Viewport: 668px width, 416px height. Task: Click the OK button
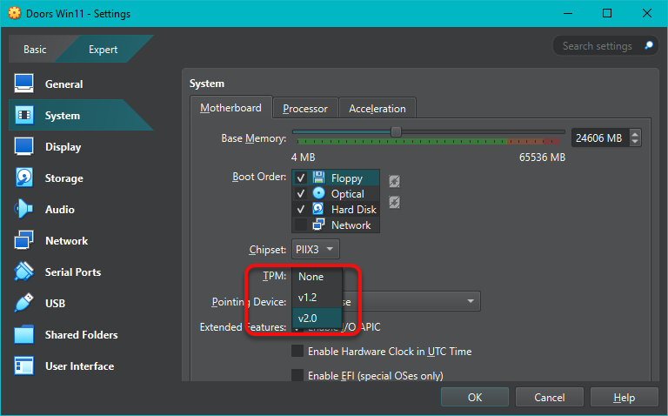pyautogui.click(x=474, y=398)
